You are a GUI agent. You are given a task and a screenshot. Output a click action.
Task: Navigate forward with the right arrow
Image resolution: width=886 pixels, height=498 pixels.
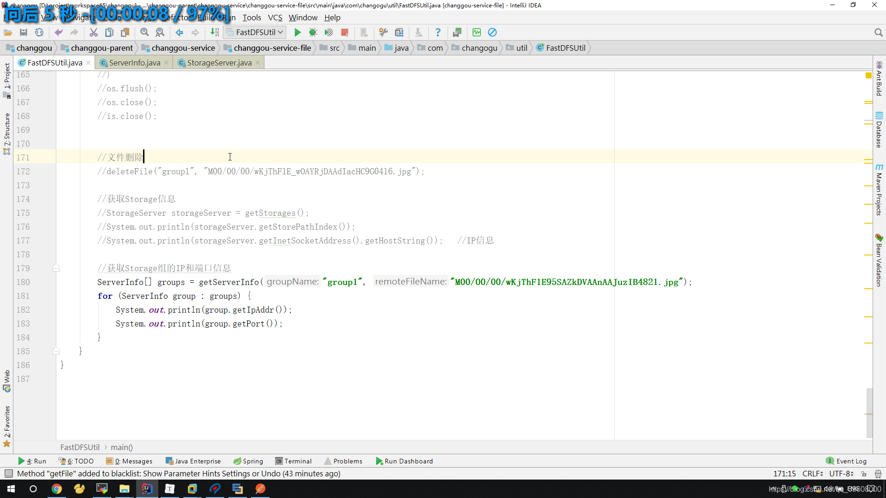(x=195, y=32)
